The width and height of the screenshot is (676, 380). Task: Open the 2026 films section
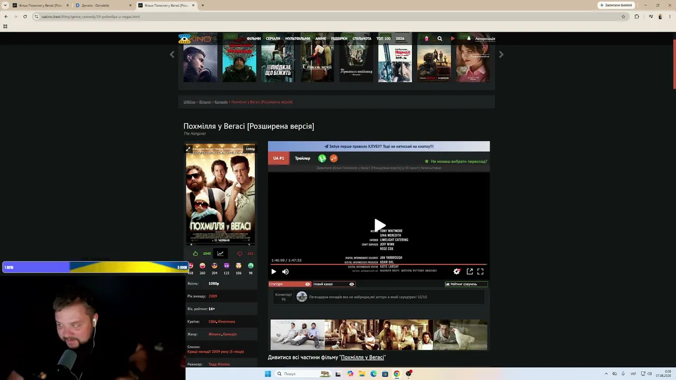(400, 39)
